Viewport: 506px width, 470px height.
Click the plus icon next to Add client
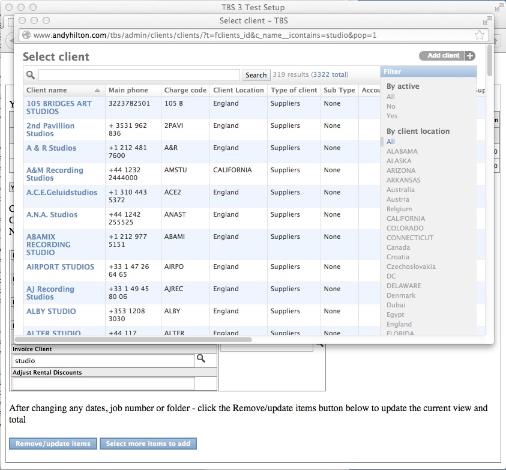click(470, 56)
